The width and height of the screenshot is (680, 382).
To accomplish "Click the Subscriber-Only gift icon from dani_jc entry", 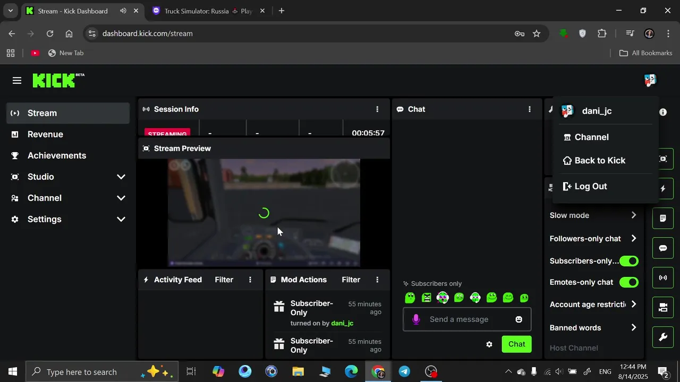I will click(x=279, y=307).
